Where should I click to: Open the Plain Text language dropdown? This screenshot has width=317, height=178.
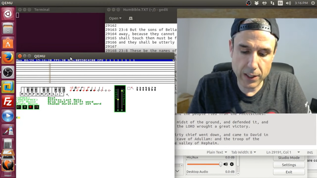217,152
